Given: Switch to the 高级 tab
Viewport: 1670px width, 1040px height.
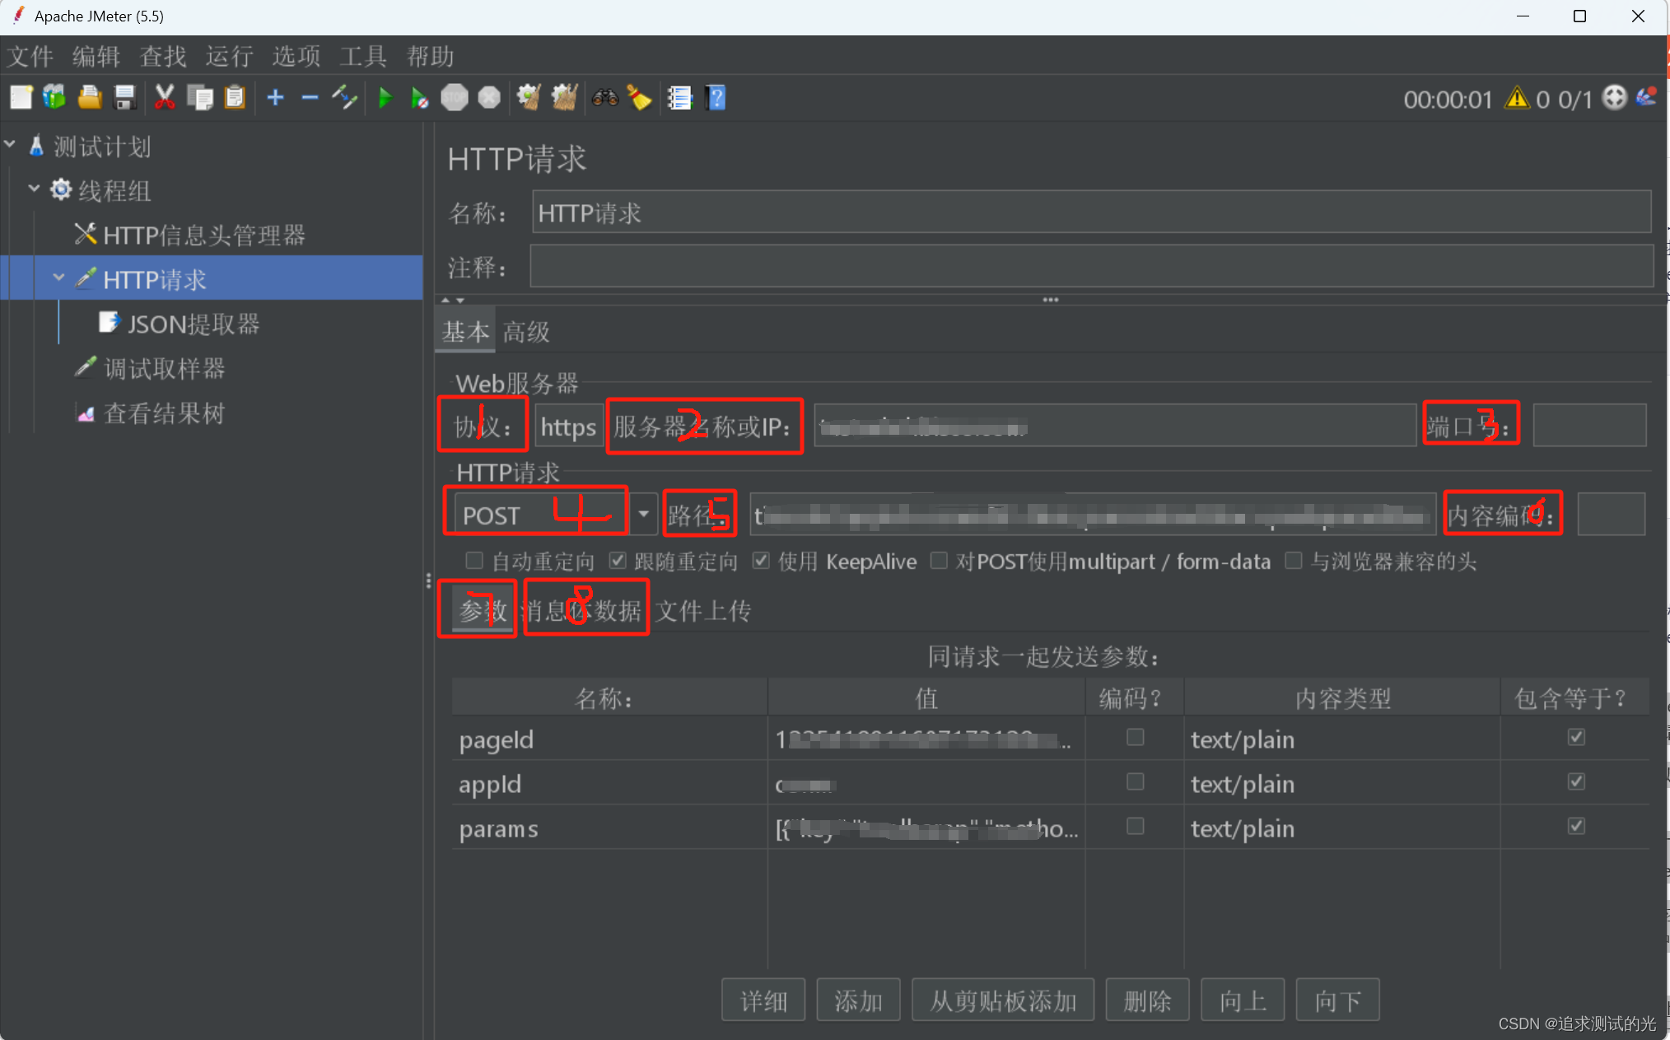Looking at the screenshot, I should pos(526,332).
